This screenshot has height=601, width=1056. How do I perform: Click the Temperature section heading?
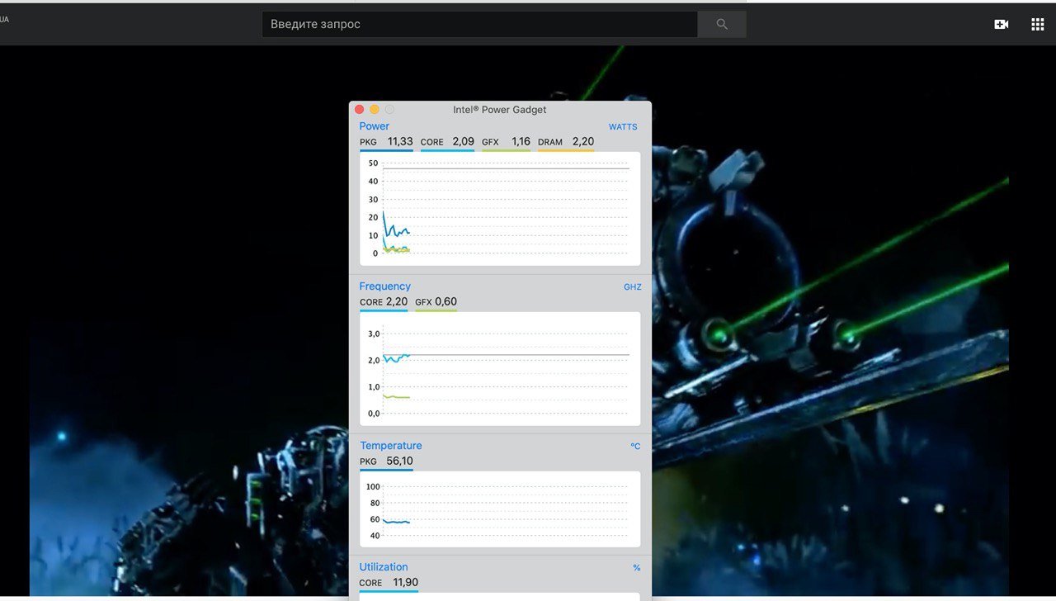[x=391, y=446]
